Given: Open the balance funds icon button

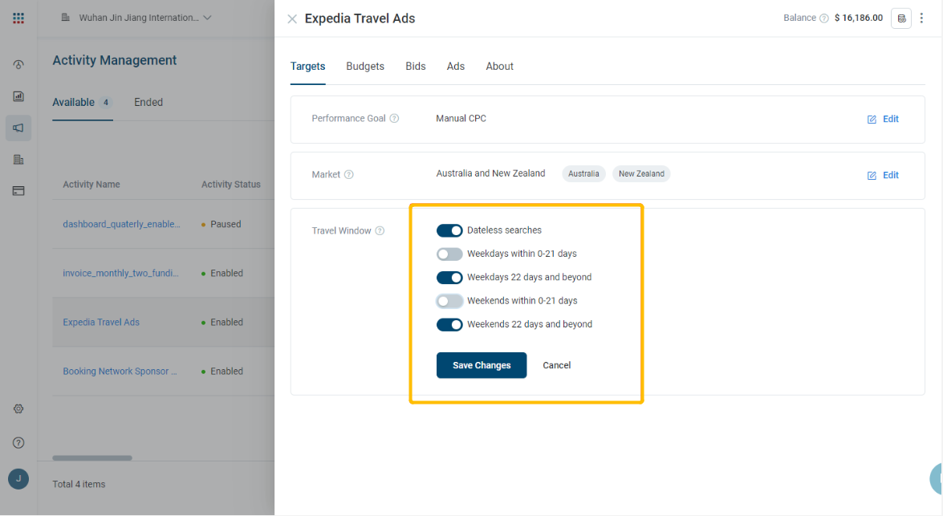Looking at the screenshot, I should point(901,18).
